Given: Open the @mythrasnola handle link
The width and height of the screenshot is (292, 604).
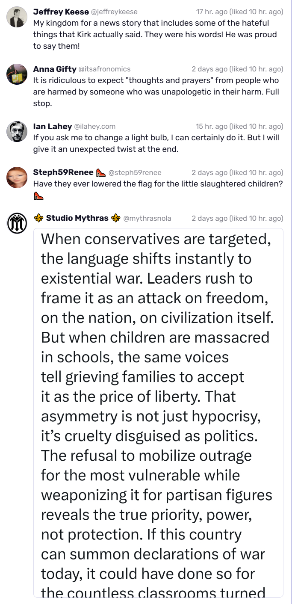Looking at the screenshot, I should tap(147, 218).
